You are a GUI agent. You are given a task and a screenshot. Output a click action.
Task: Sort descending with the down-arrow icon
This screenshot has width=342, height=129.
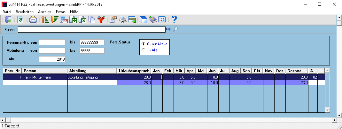click(54, 19)
